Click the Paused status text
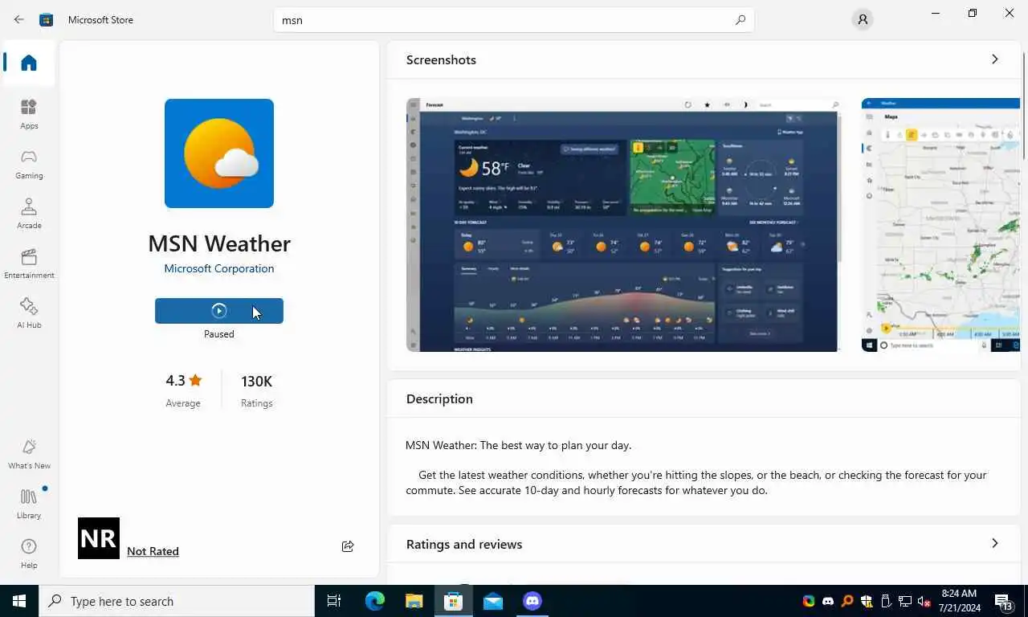The width and height of the screenshot is (1028, 617). click(219, 334)
